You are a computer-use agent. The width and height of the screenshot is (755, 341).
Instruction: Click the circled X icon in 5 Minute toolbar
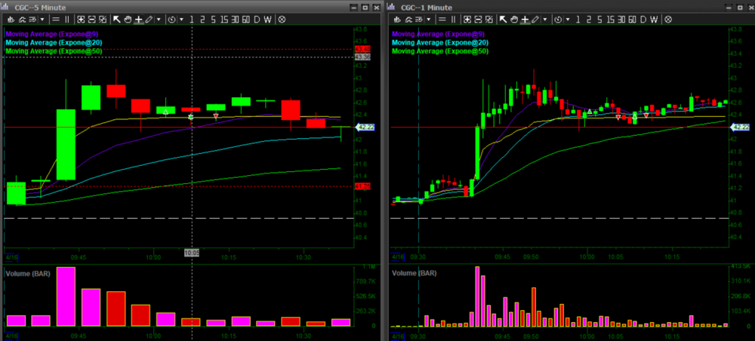(x=282, y=18)
